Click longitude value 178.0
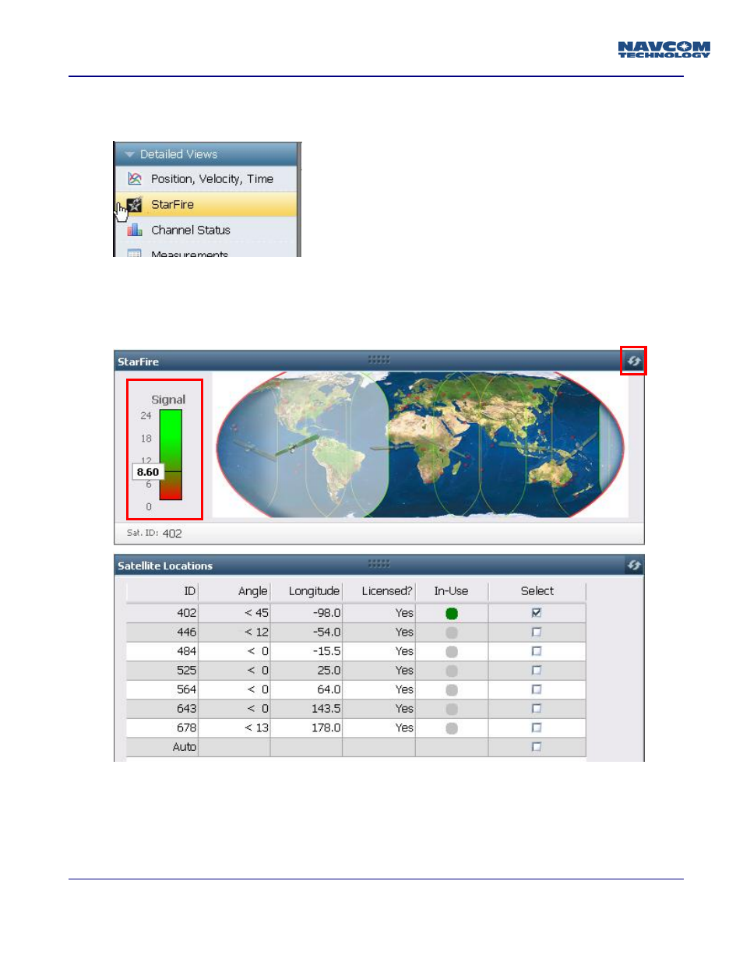The image size is (743, 962). (326, 728)
